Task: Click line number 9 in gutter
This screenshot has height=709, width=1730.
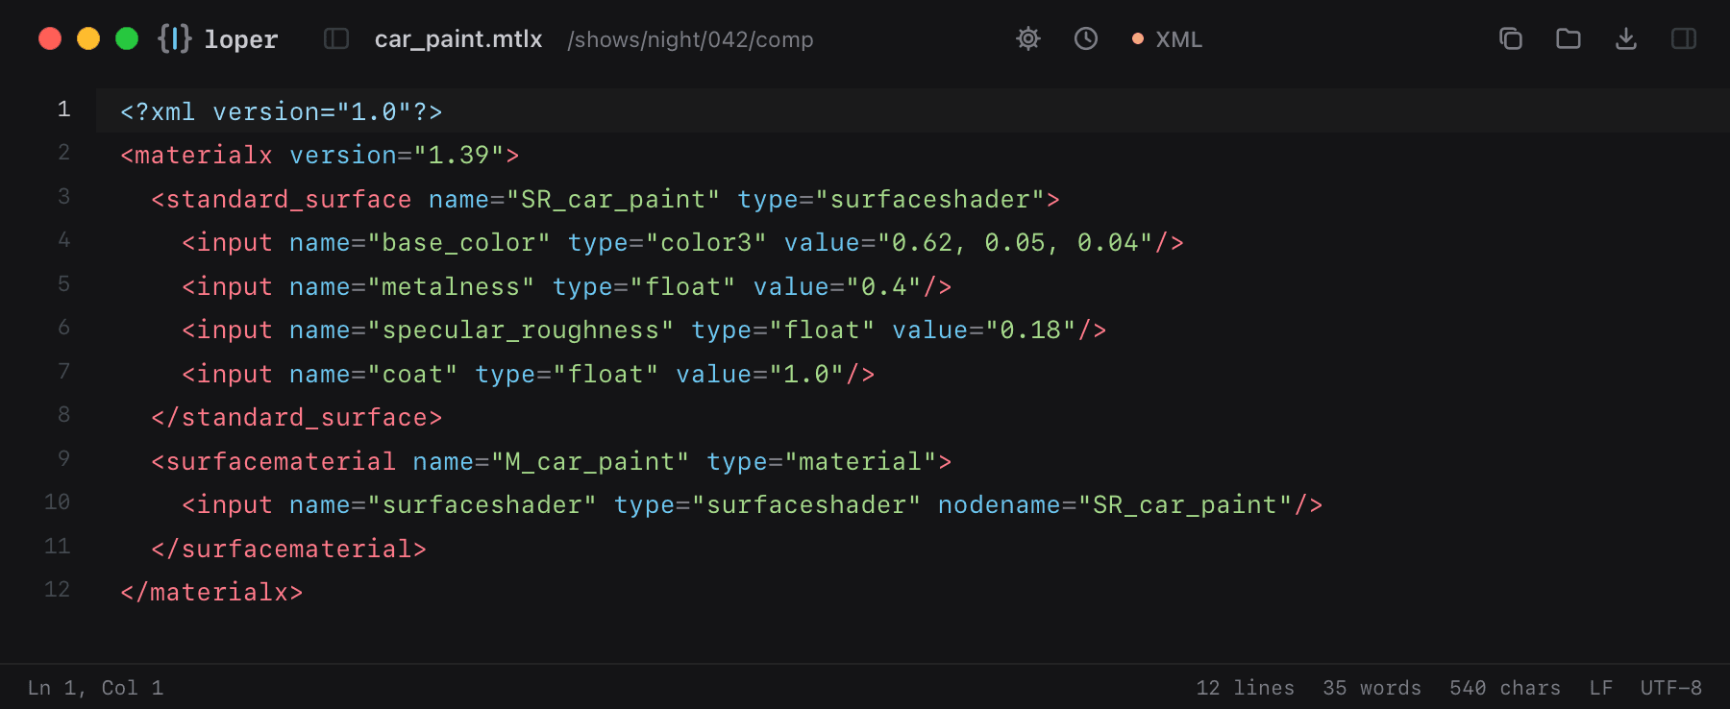Action: click(63, 459)
